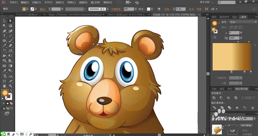Select the Gradient tool in toolbox
Viewport: 258px width, 136px height.
point(10,66)
